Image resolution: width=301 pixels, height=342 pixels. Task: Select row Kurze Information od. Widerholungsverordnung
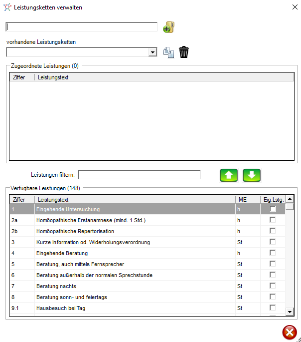(x=148, y=242)
